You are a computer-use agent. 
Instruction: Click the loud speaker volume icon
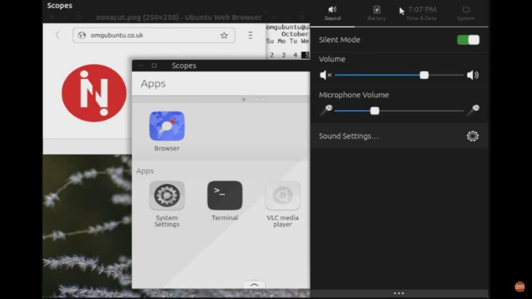473,75
